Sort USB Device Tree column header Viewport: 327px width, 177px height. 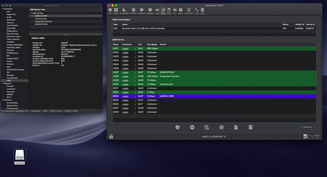coord(66,9)
